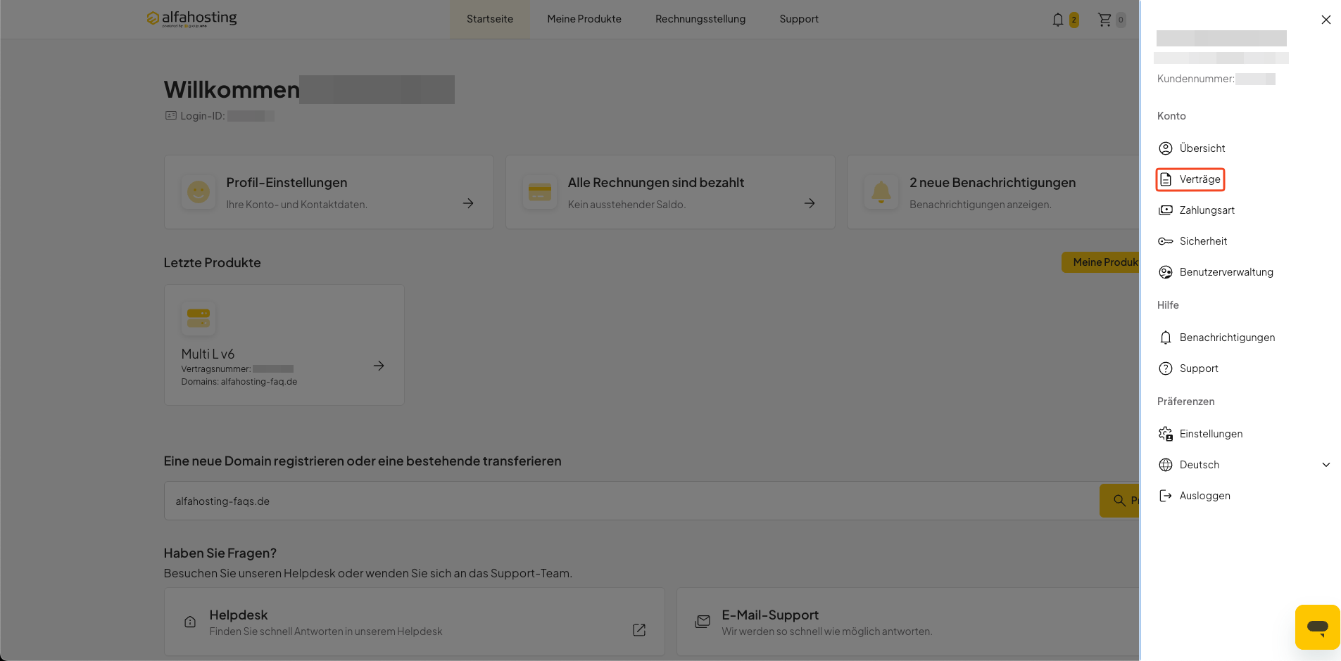This screenshot has height=661, width=1341.
Task: Click the Zahlungsart payment icon
Action: point(1166,210)
